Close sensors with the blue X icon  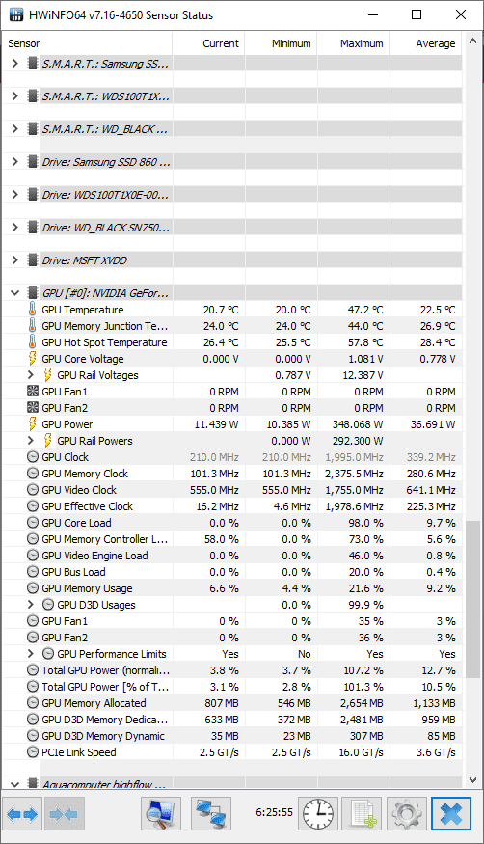click(x=450, y=814)
